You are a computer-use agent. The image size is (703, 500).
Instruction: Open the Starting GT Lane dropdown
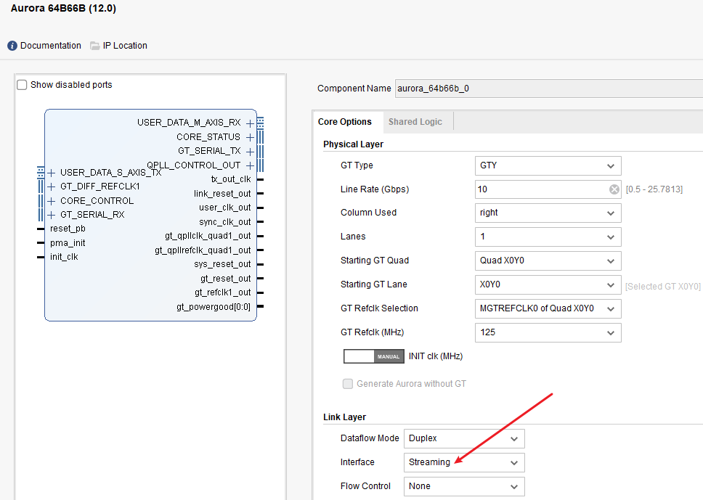pos(548,284)
